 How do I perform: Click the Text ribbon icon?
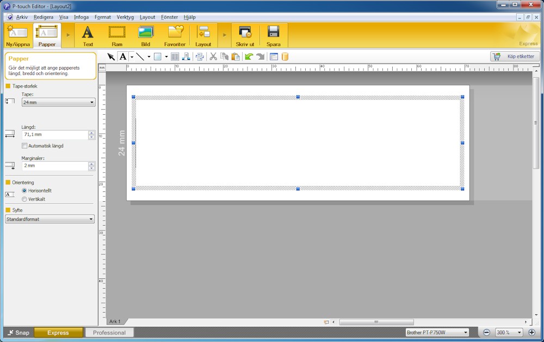(x=88, y=35)
